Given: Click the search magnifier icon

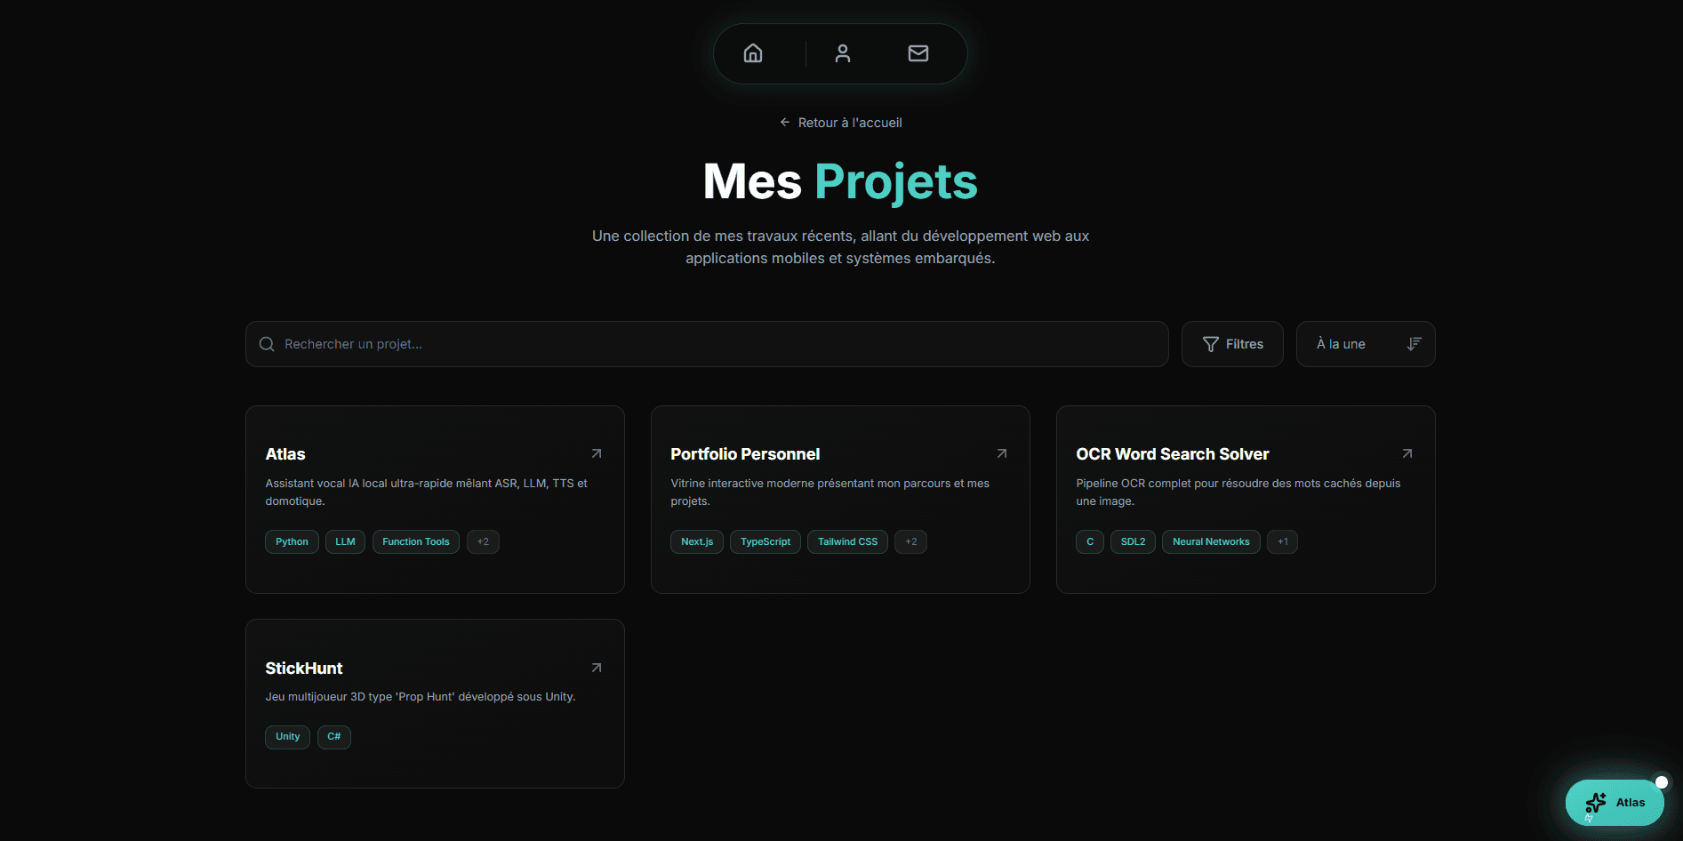Looking at the screenshot, I should (267, 344).
